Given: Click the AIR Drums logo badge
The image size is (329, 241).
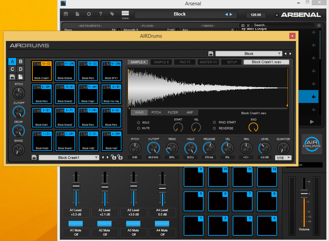Looking at the screenshot, I should [311, 144].
